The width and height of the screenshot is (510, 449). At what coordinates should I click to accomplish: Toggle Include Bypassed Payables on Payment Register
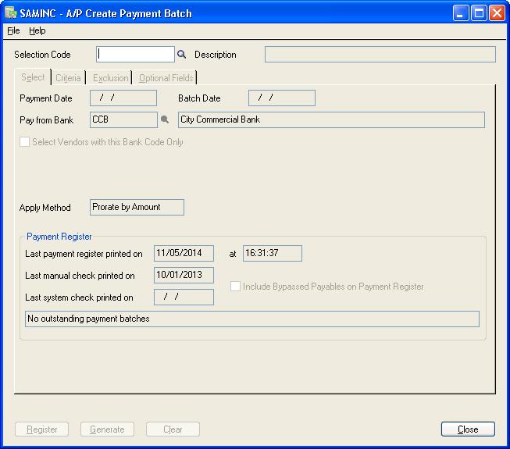pyautogui.click(x=235, y=286)
